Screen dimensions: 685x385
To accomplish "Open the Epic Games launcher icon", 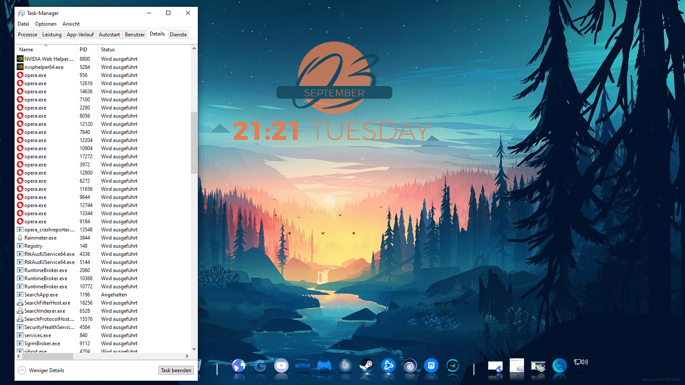I will (431, 366).
